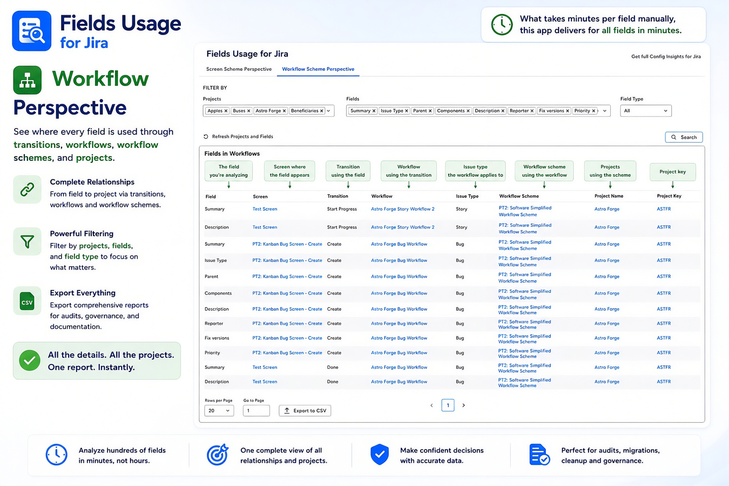Go to previous page arrow
Screen dimensions: 729x486
point(431,405)
